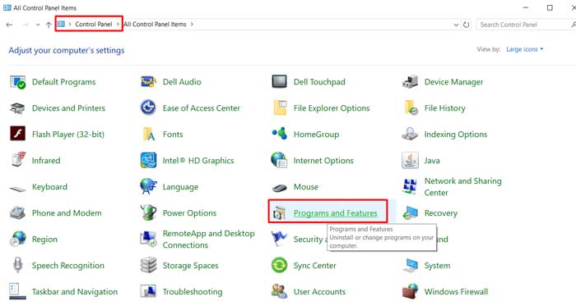576x306 pixels.
Task: Open the User Accounts icon
Action: point(279,291)
